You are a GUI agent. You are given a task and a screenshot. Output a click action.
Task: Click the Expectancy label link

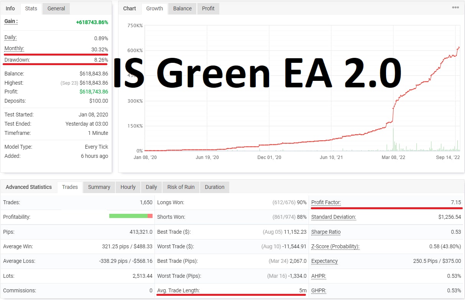324,261
